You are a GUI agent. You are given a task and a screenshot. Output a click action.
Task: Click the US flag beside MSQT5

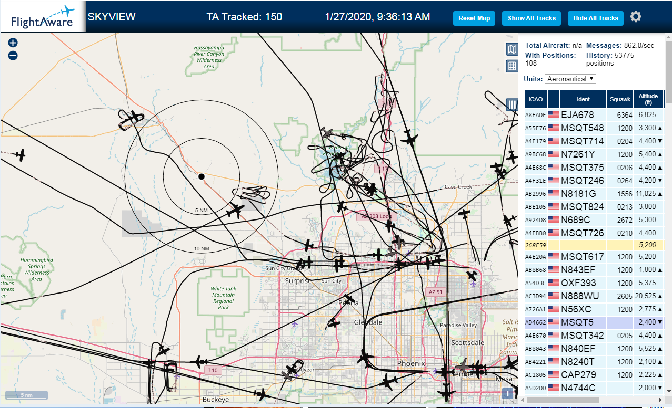pyautogui.click(x=554, y=322)
